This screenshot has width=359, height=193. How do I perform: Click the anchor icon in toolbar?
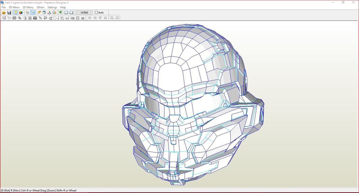(49, 13)
